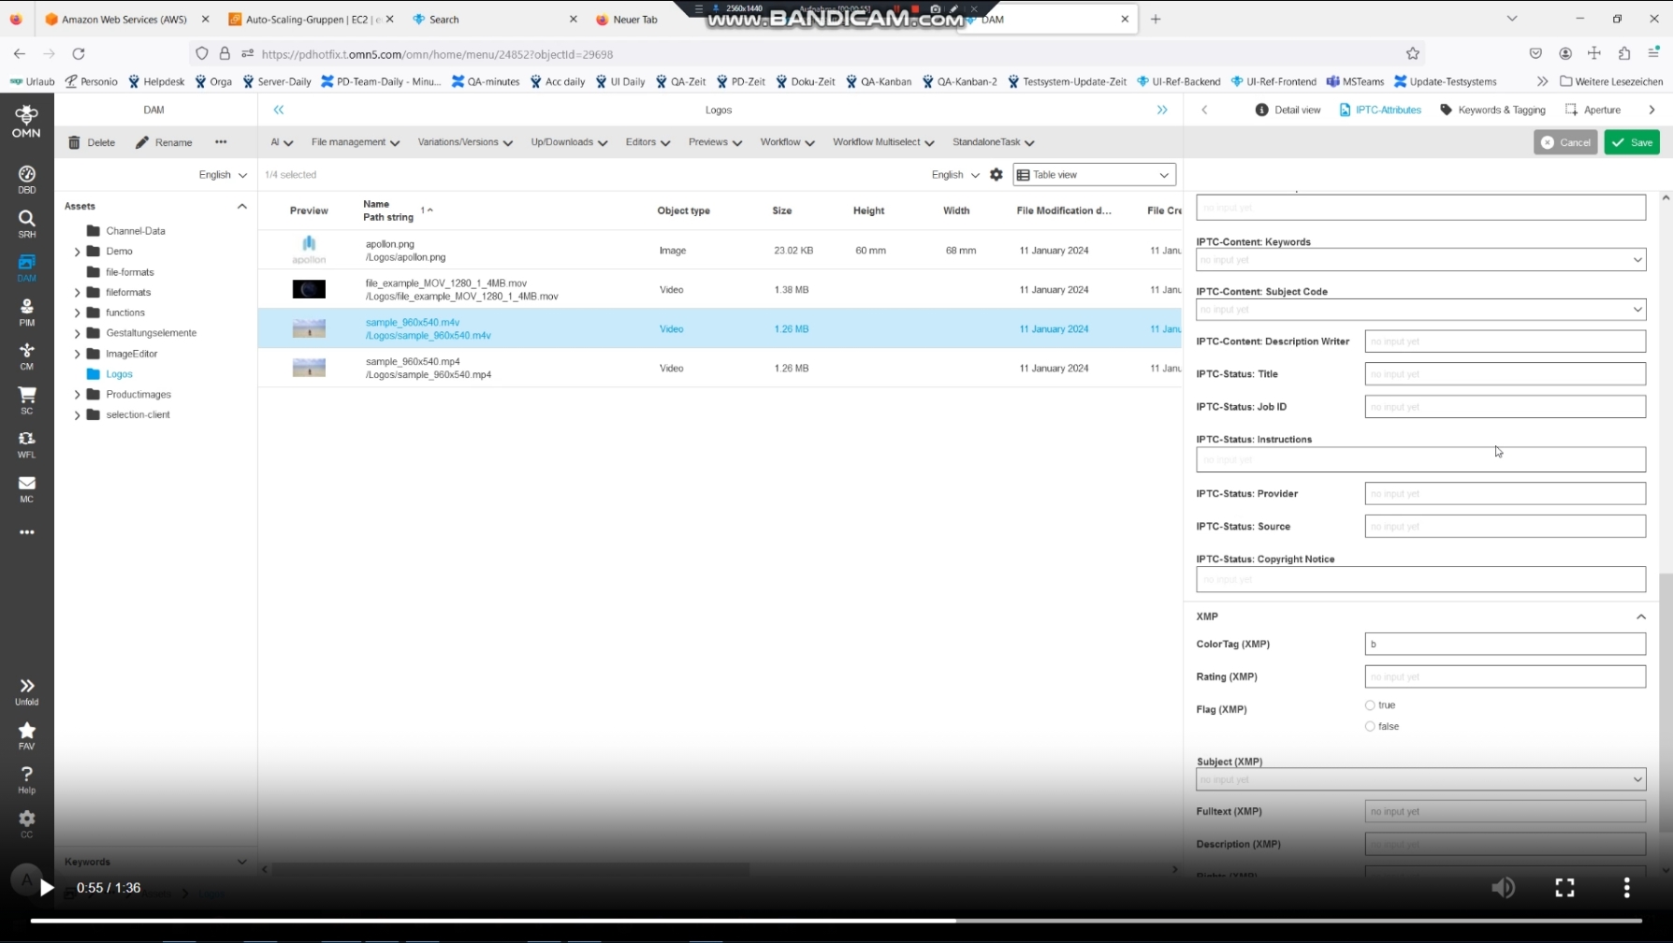Open the MC mail module icon
1673x943 pixels.
coord(26,487)
